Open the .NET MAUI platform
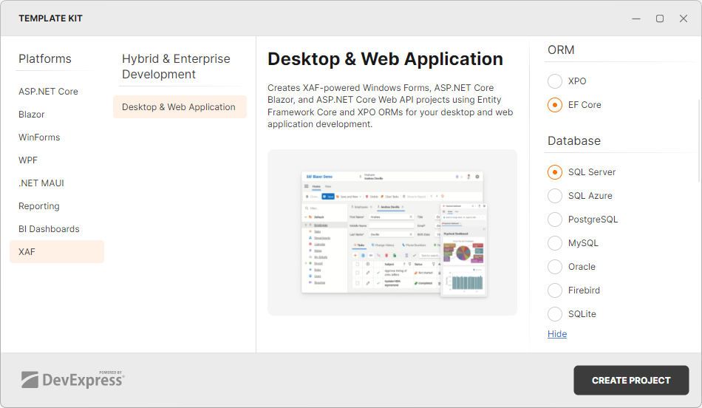Viewport: 702px width, 408px height. click(57, 183)
